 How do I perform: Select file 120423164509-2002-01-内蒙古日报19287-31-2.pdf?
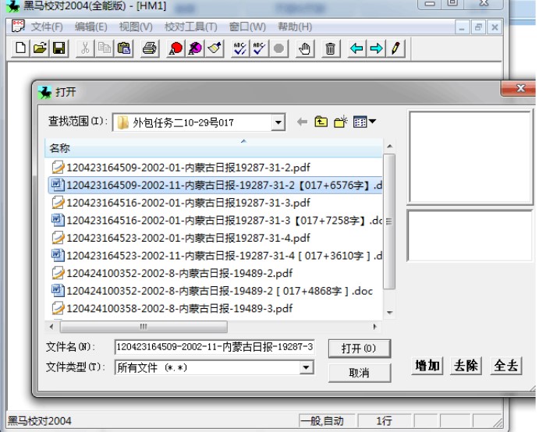tap(181, 168)
